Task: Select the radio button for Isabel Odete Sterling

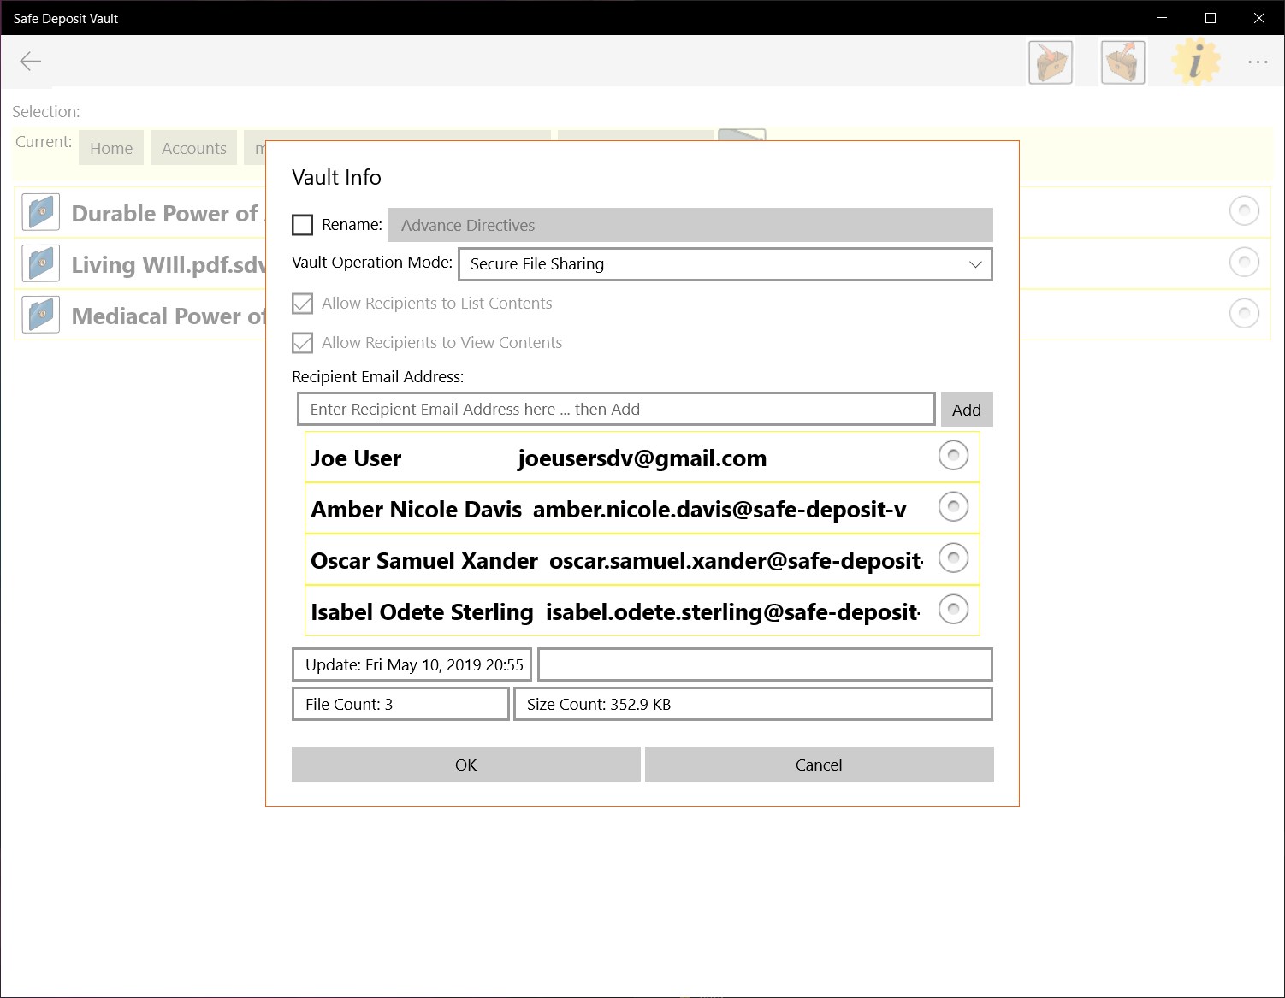Action: click(953, 609)
